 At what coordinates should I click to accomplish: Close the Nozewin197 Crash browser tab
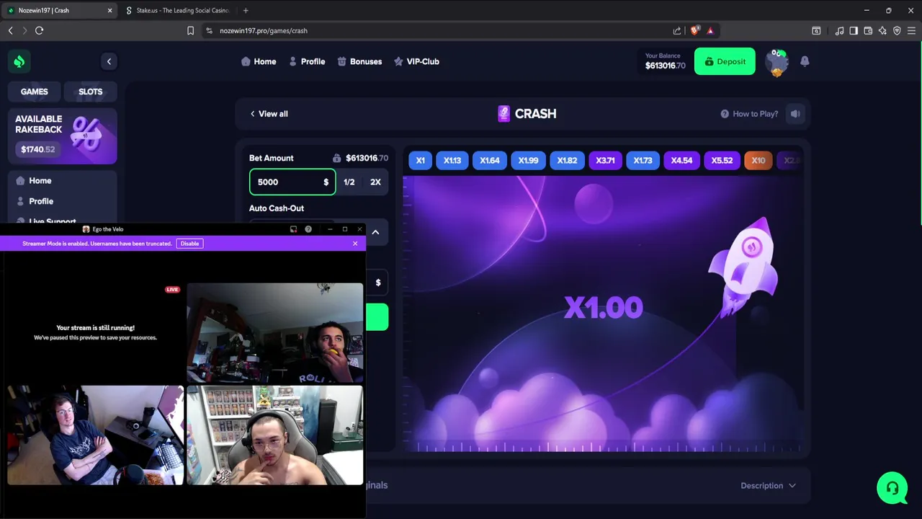pos(110,11)
